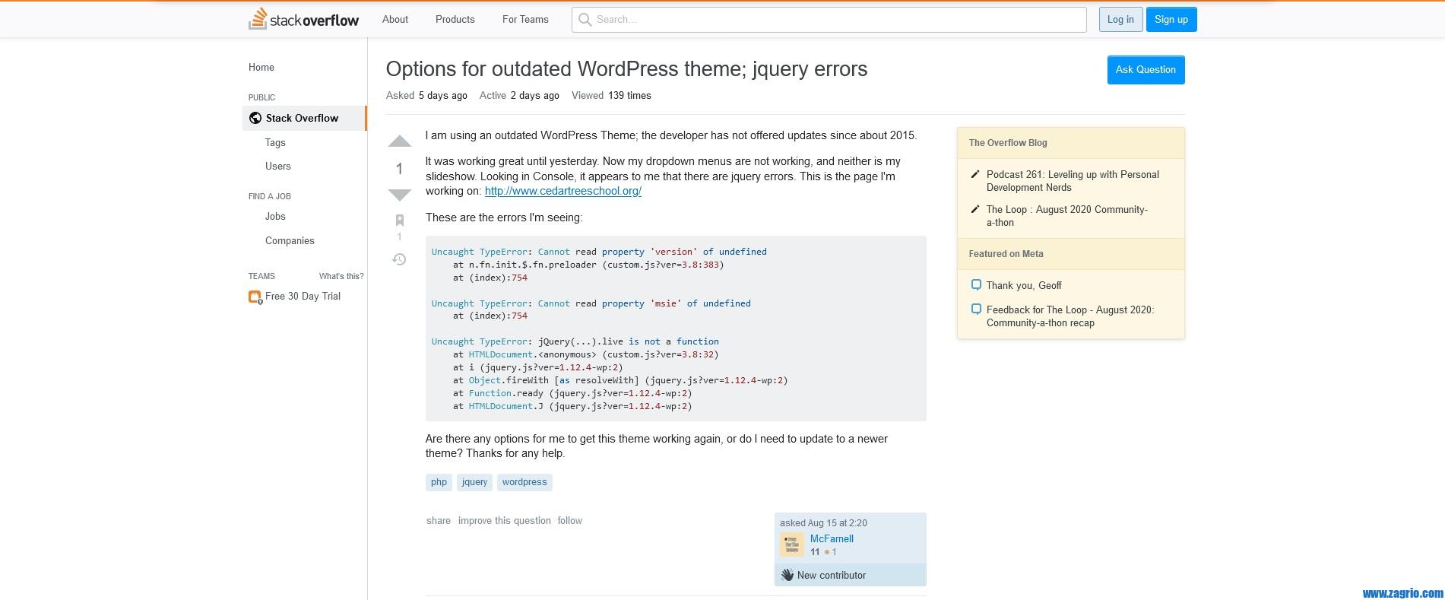Click improve this question link

[505, 521]
